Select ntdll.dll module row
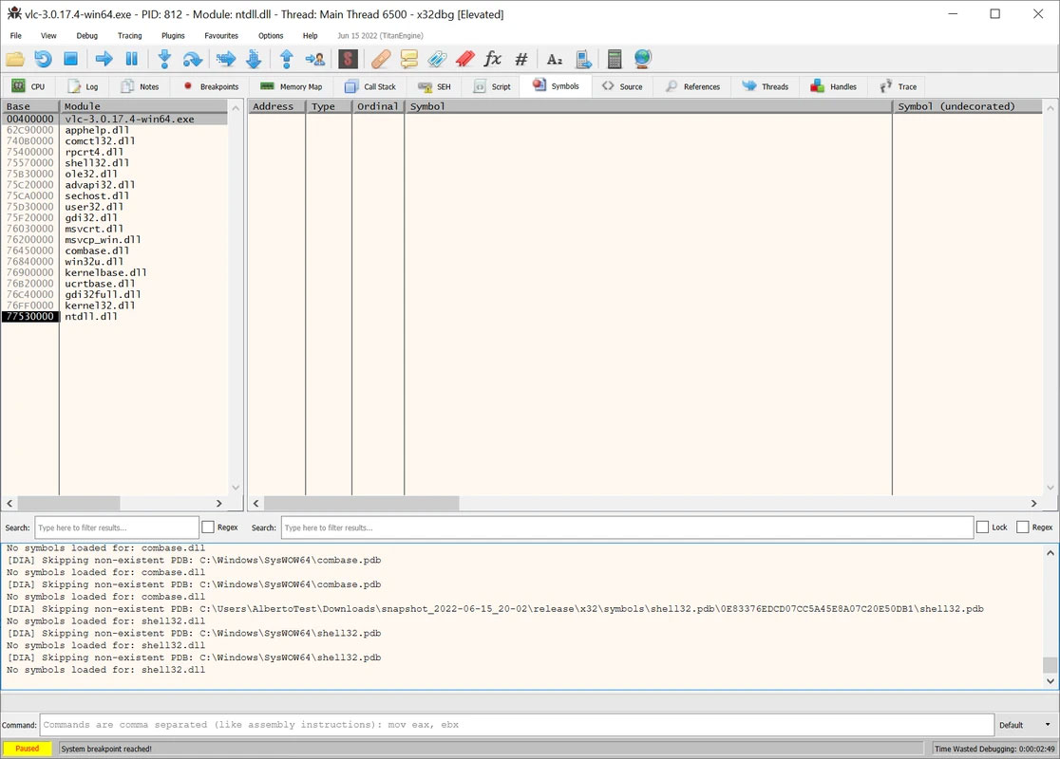 pos(114,316)
